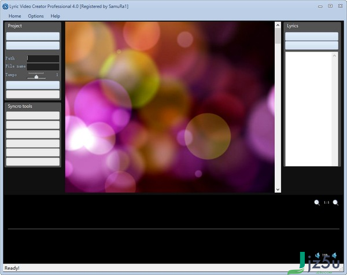Image resolution: width=347 pixels, height=275 pixels.
Task: Click the speaker icon right of the volume percentage
Action: click(334, 255)
